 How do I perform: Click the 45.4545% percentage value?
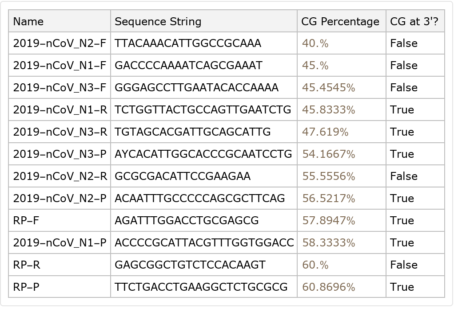(x=329, y=88)
